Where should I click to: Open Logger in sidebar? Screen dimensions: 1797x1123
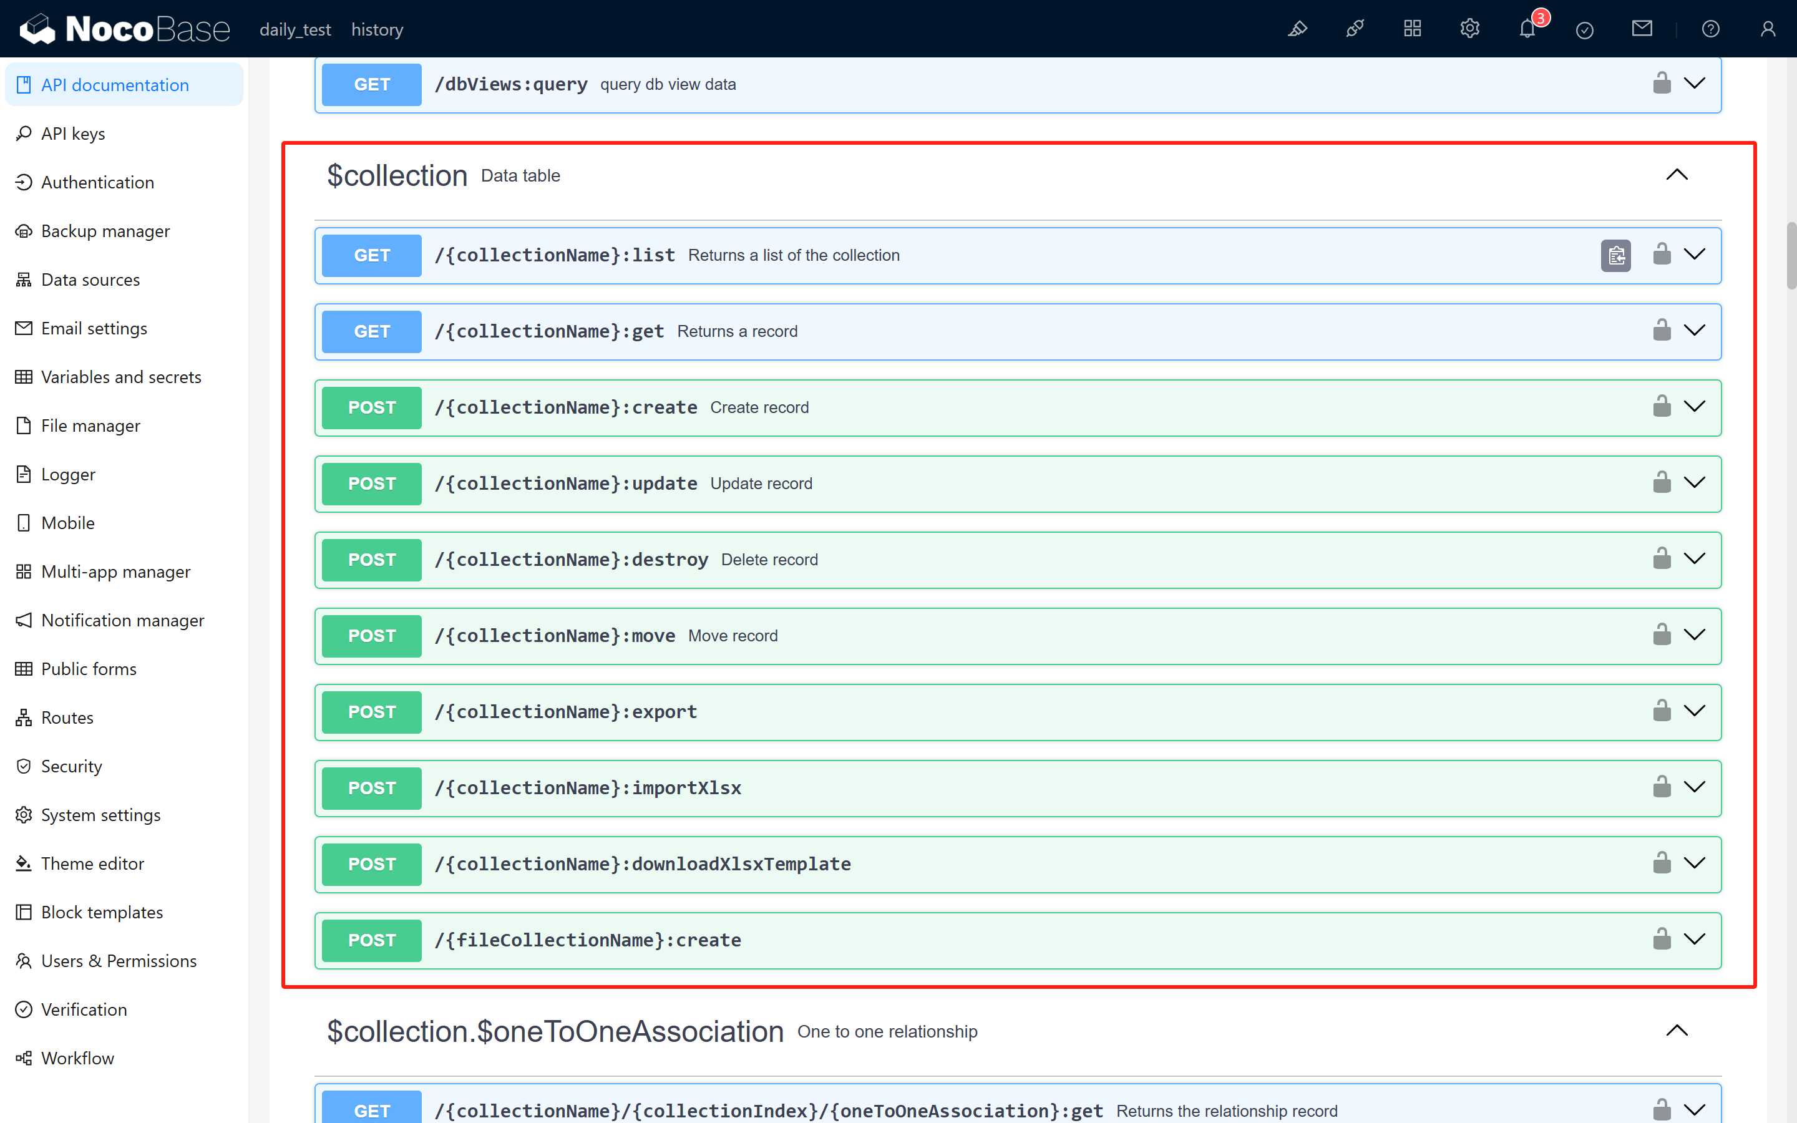pos(124,474)
